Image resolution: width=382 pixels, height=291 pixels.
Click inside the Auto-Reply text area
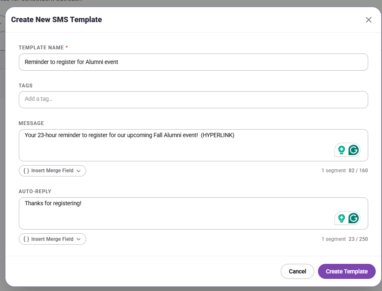[193, 213]
